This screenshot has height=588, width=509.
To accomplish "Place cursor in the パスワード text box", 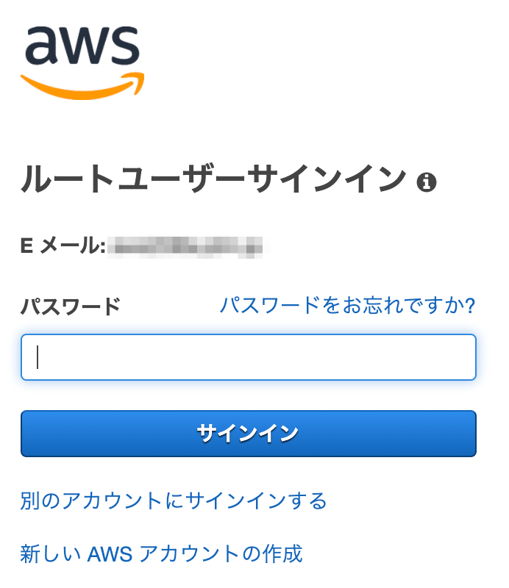I will pyautogui.click(x=249, y=357).
